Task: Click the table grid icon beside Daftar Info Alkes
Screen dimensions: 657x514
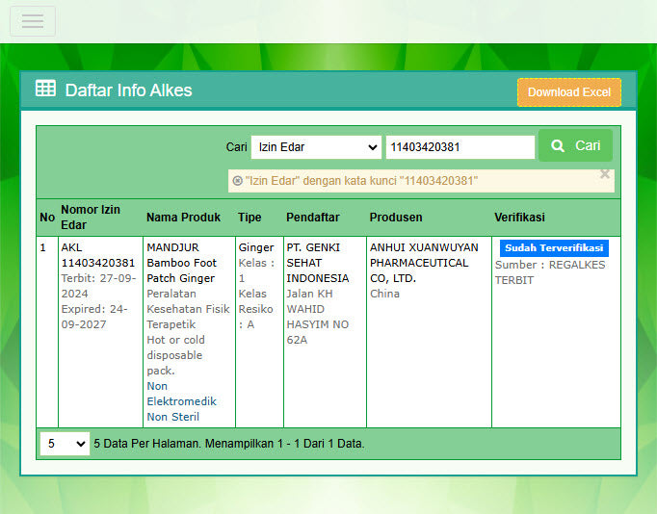Action: pos(45,90)
